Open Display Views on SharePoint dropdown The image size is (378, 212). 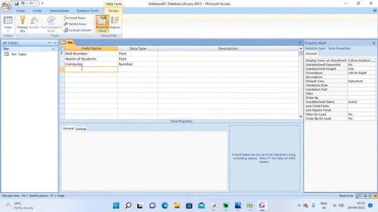(374, 61)
